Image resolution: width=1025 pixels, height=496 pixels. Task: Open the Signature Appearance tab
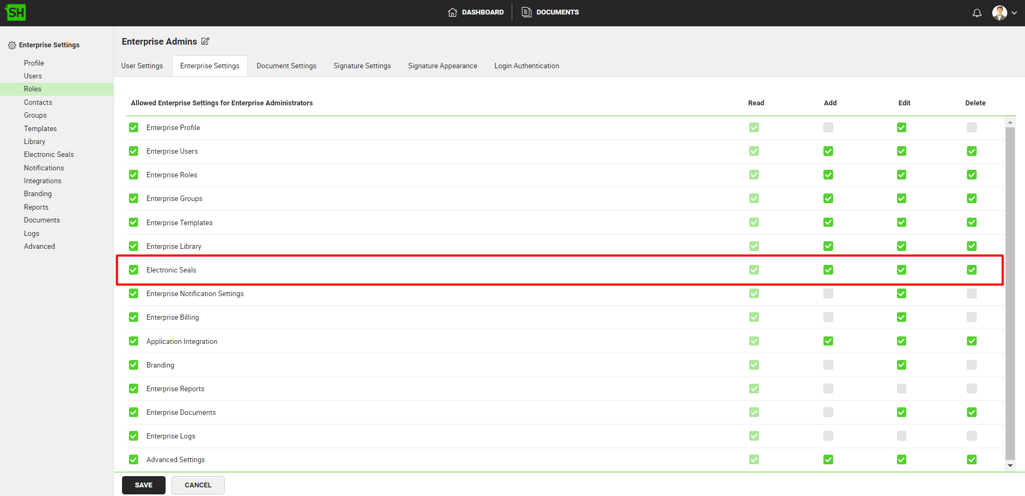(442, 66)
